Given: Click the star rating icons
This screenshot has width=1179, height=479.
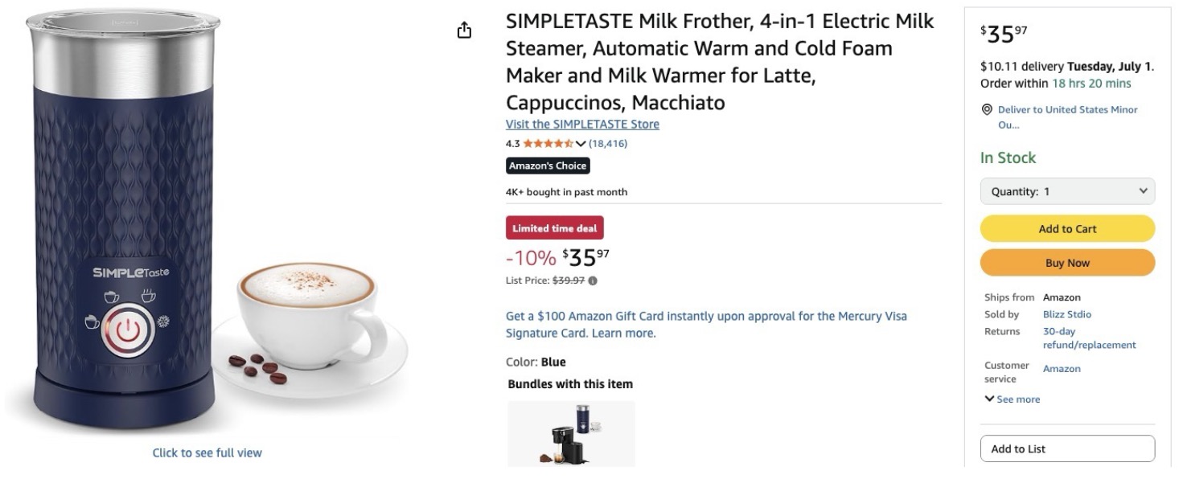Looking at the screenshot, I should [548, 144].
